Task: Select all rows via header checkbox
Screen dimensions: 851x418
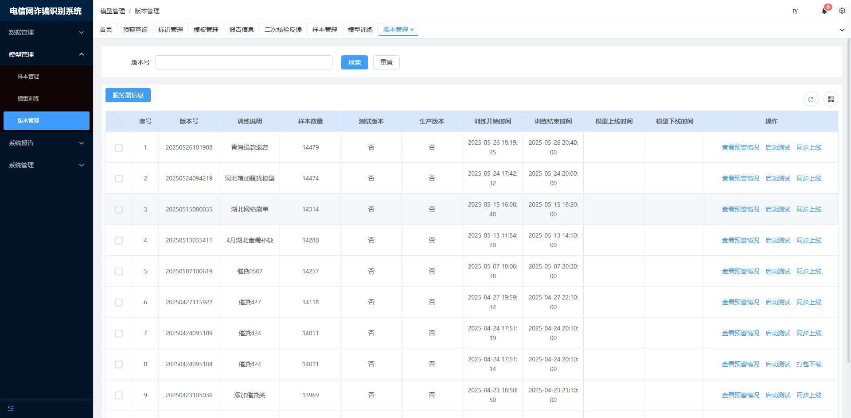Action: pyautogui.click(x=119, y=122)
